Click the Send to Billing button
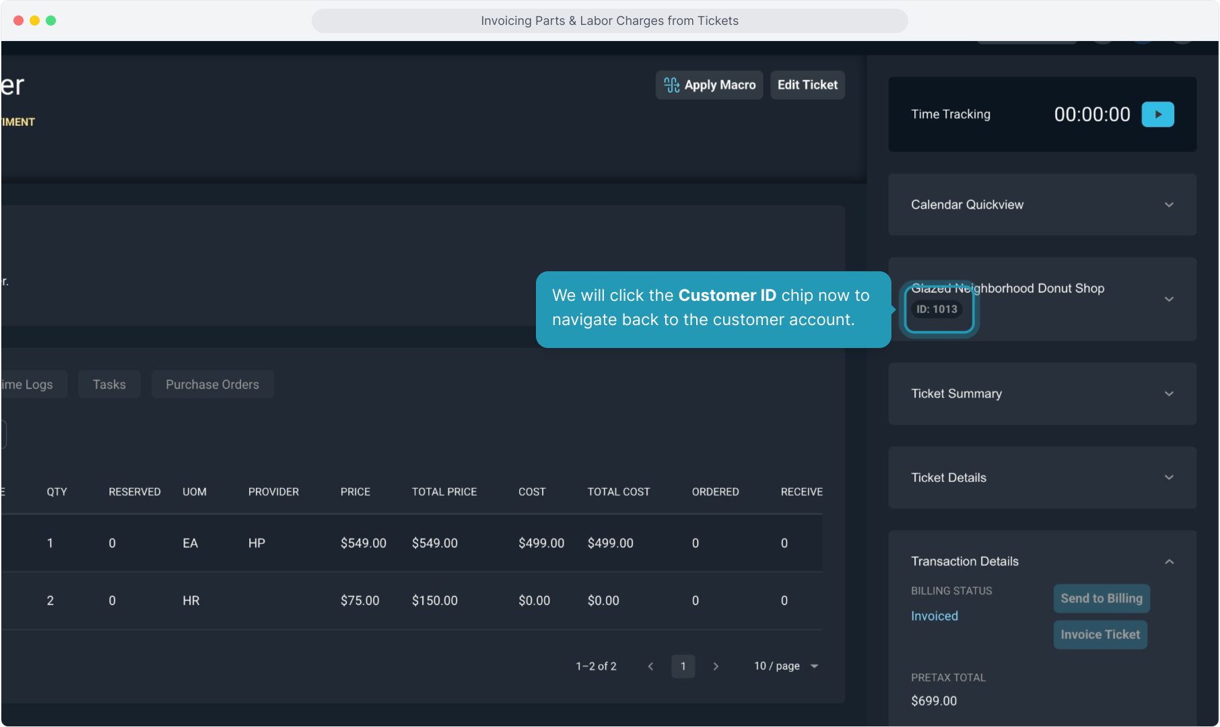This screenshot has width=1220, height=727. click(x=1101, y=598)
